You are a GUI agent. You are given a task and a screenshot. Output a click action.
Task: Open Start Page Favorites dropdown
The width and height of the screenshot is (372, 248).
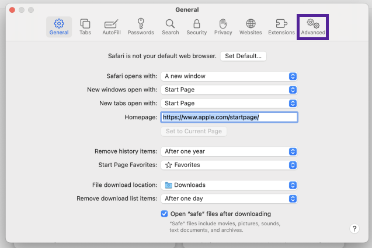(229, 165)
